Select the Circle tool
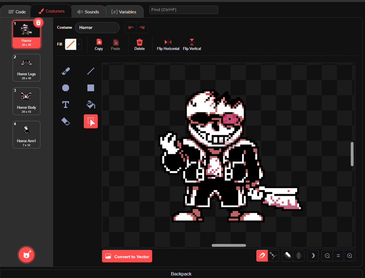Image resolution: width=365 pixels, height=278 pixels. (x=66, y=88)
